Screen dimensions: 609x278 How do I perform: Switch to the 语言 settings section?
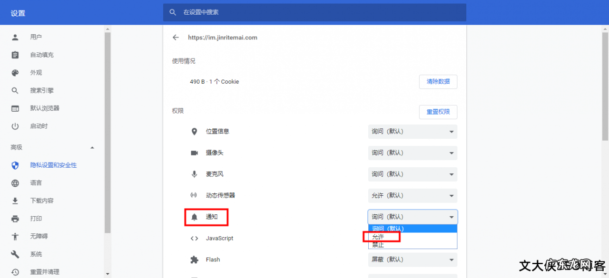tap(36, 183)
